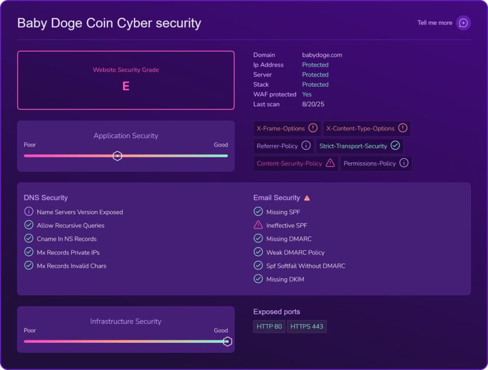Select the Strict-Transport-Security header badge
This screenshot has width=488, height=370.
[359, 146]
